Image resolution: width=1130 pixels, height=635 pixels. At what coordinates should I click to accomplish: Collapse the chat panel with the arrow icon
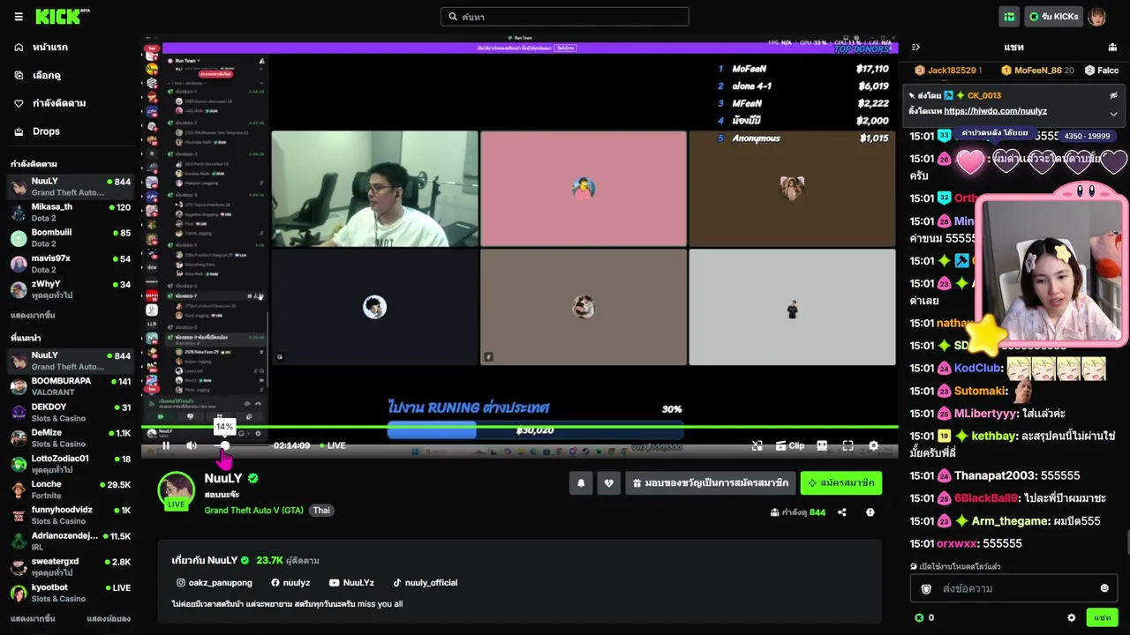coord(915,47)
